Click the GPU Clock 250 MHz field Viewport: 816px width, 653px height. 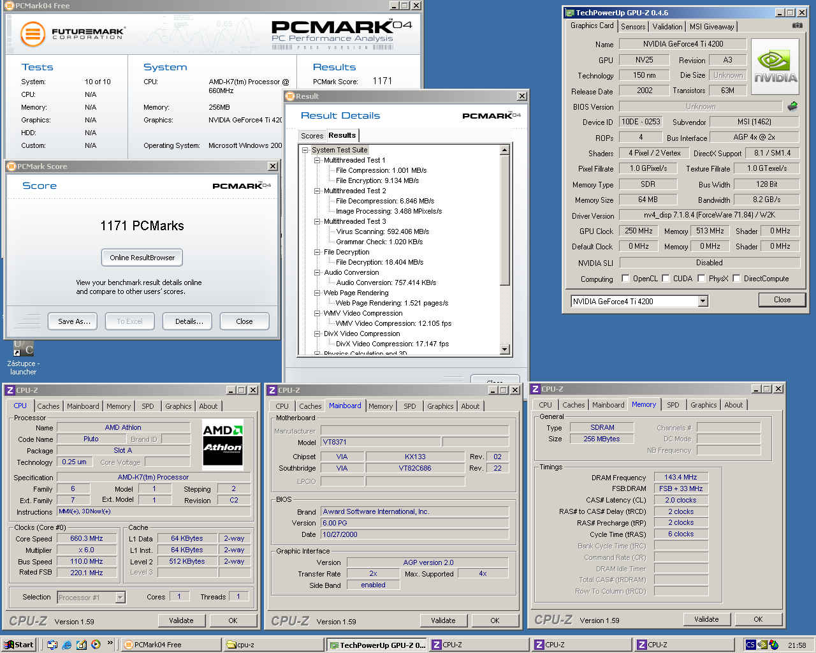point(639,231)
